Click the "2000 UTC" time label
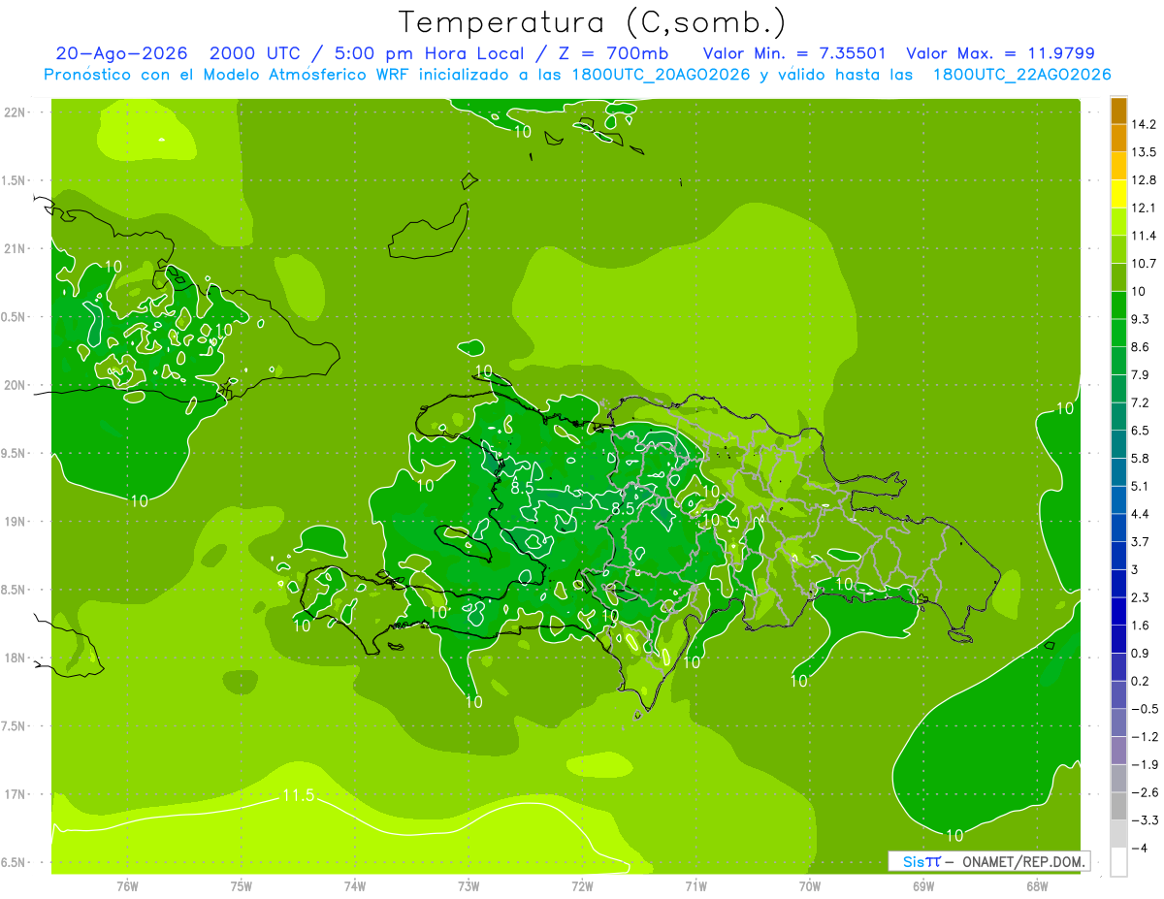This screenshot has width=1164, height=899. point(255,53)
